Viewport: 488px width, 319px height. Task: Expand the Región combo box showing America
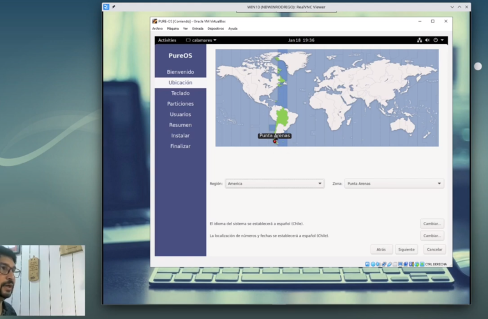pyautogui.click(x=274, y=184)
